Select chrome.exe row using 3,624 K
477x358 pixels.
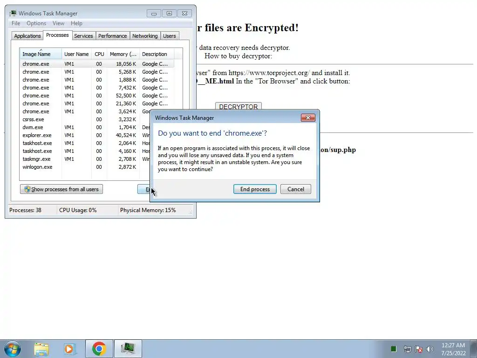click(85, 111)
